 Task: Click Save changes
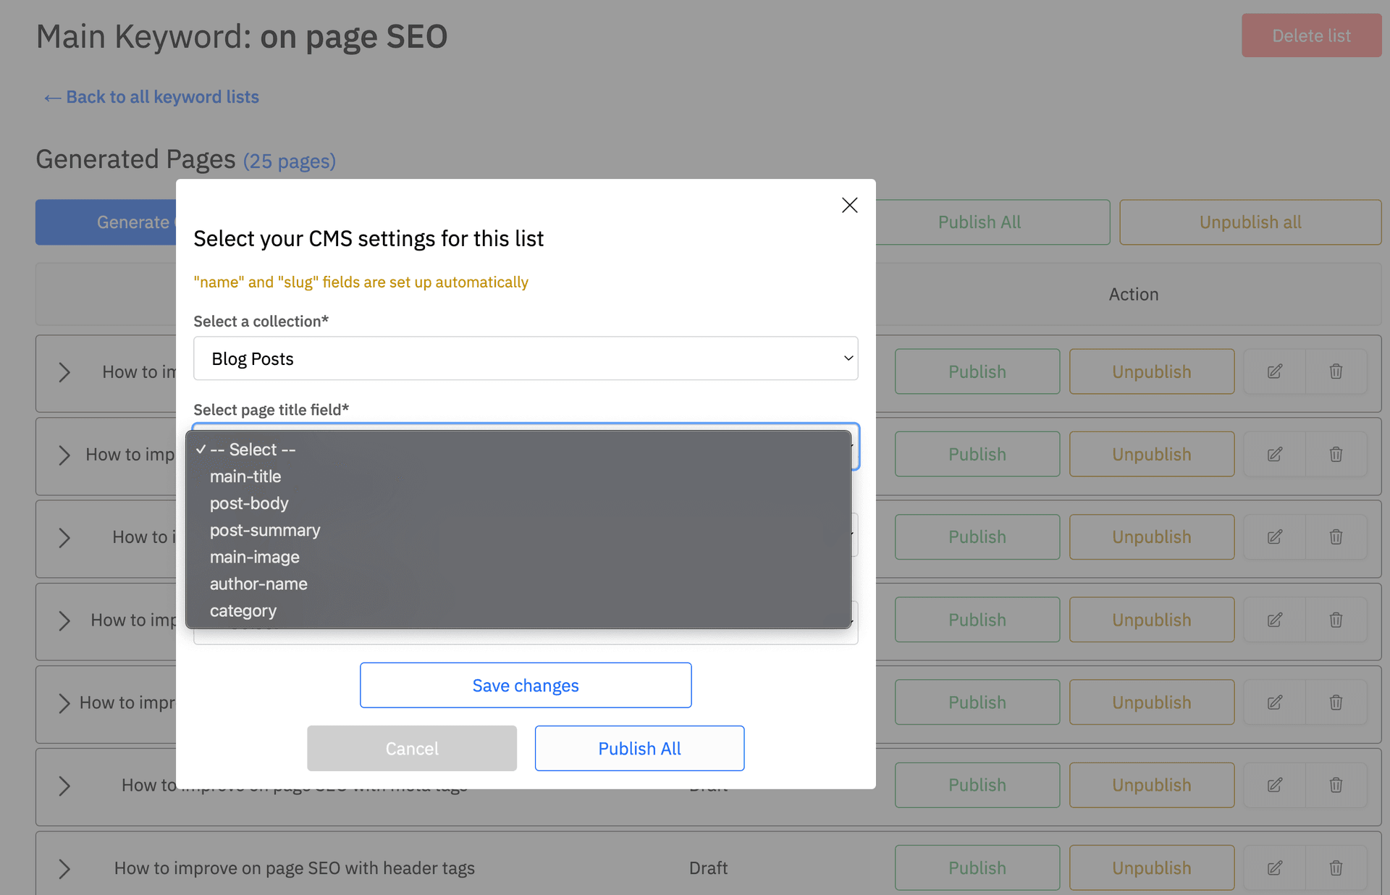(526, 685)
